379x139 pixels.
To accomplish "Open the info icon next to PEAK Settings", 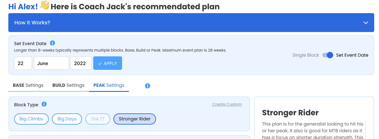I will click(x=147, y=86).
